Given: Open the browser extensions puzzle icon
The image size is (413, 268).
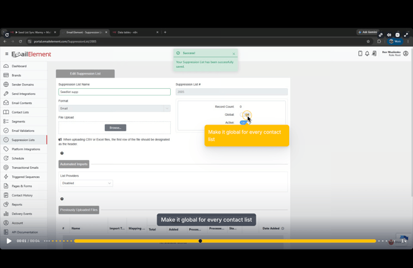Looking at the screenshot, I should (379, 41).
